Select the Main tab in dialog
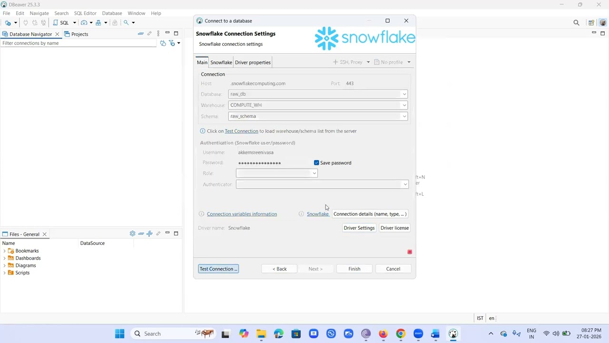The width and height of the screenshot is (609, 343). pos(202,62)
